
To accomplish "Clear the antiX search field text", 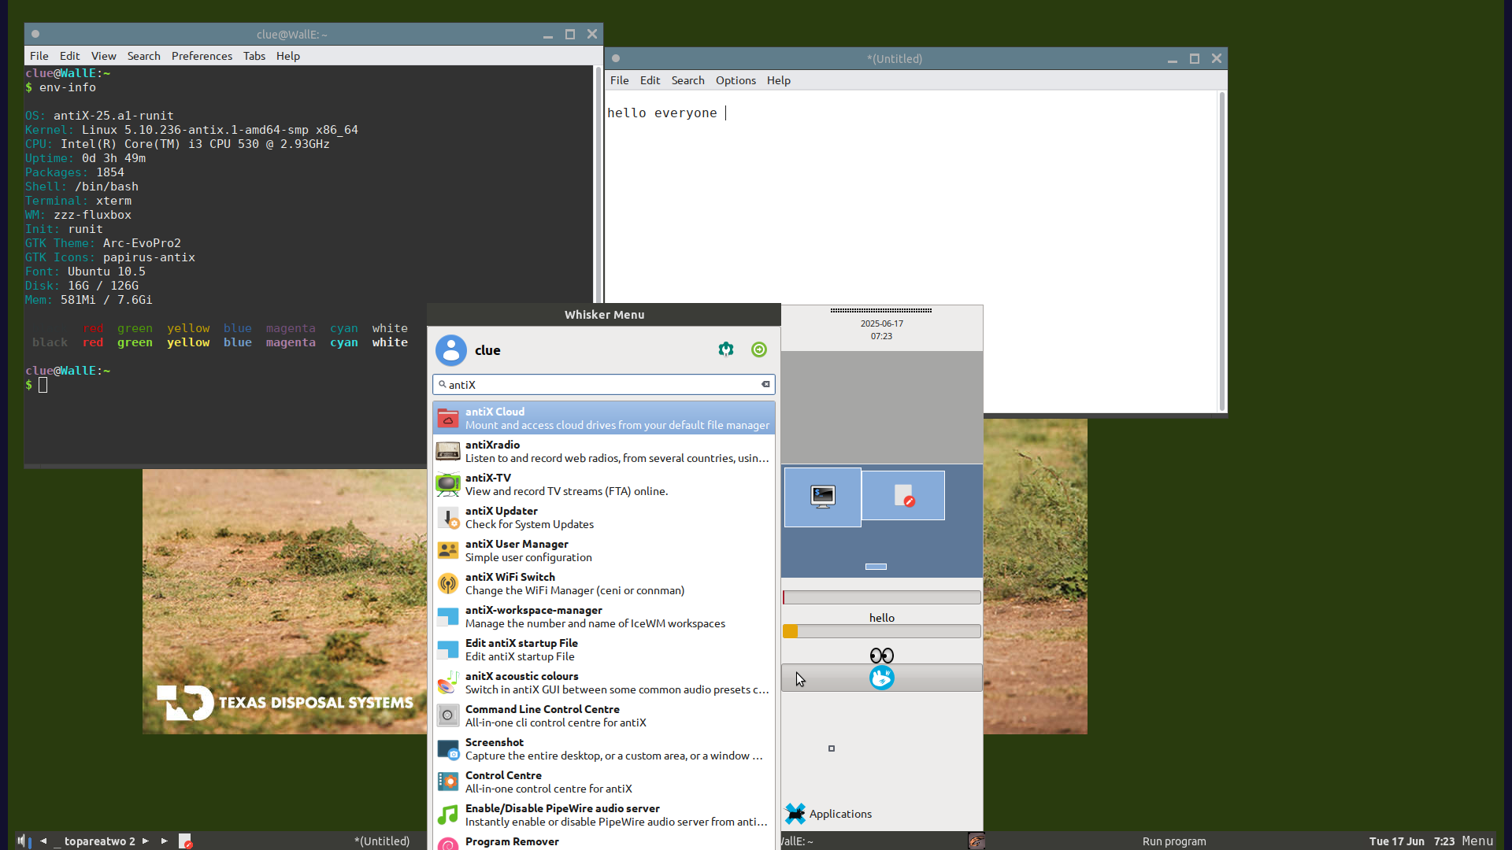I will point(765,384).
